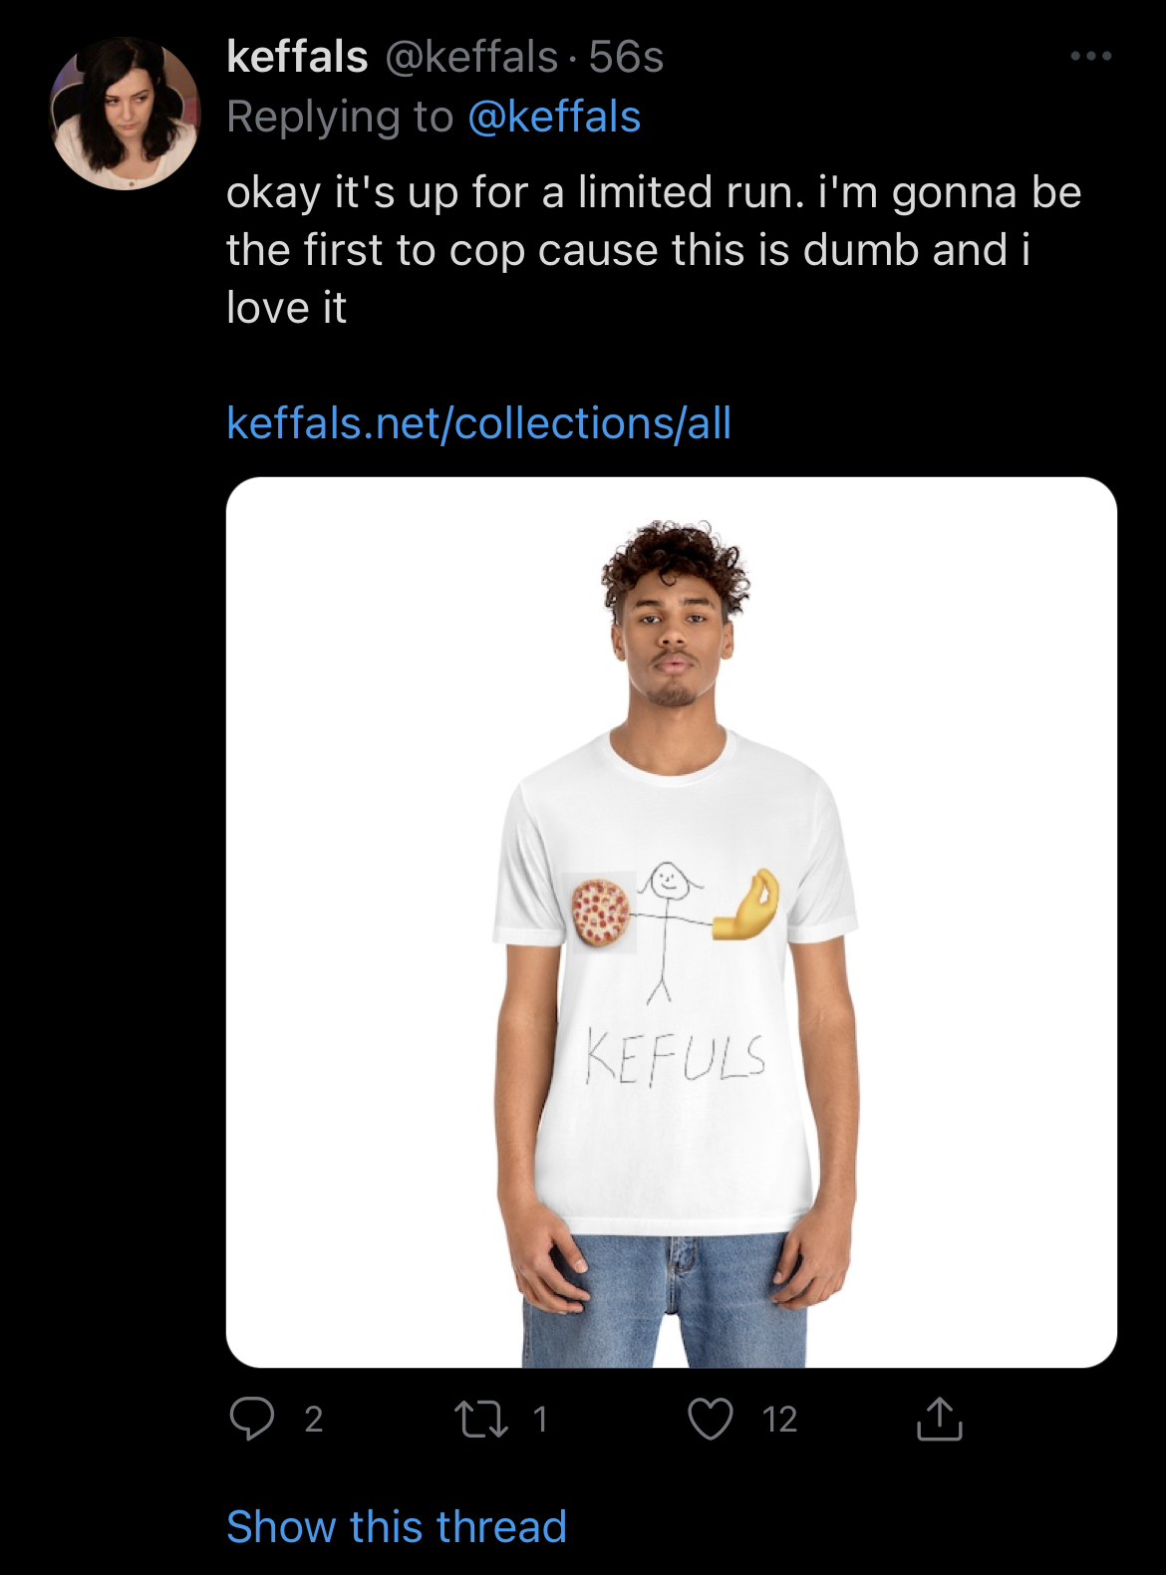Open keffals.net/collections/all link
Image resolution: width=1166 pixels, height=1575 pixels.
pyautogui.click(x=479, y=423)
